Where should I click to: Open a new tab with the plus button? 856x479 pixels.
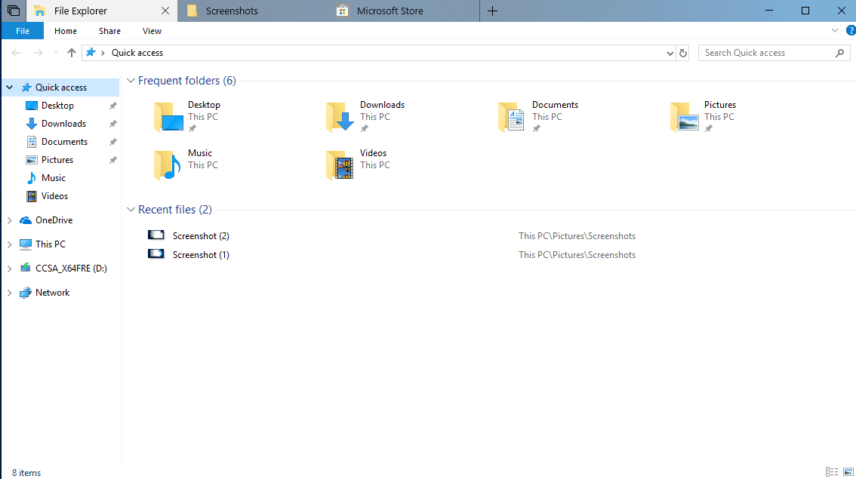pos(492,11)
